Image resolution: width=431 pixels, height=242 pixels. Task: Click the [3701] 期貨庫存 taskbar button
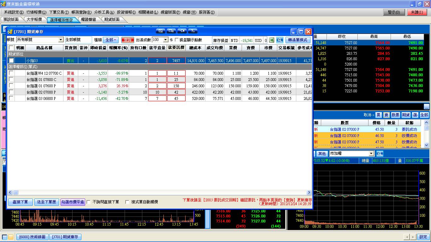click(65, 237)
